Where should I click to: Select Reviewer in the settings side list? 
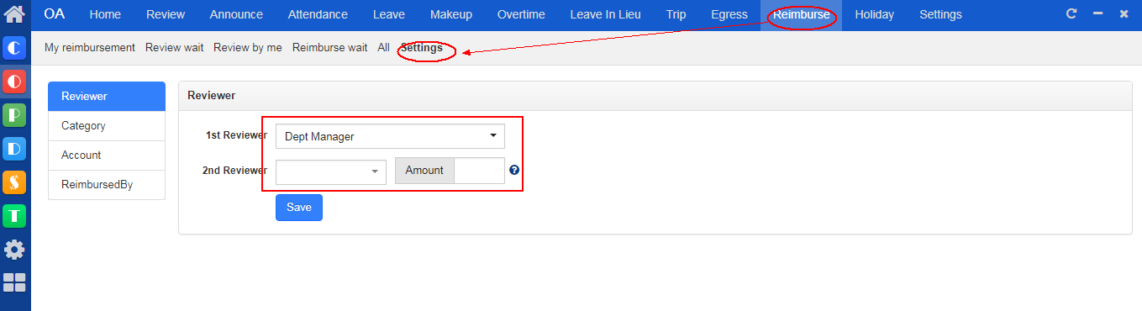pos(107,97)
